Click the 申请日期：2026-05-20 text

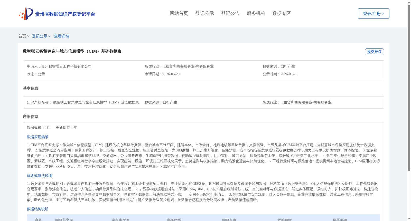point(162,74)
